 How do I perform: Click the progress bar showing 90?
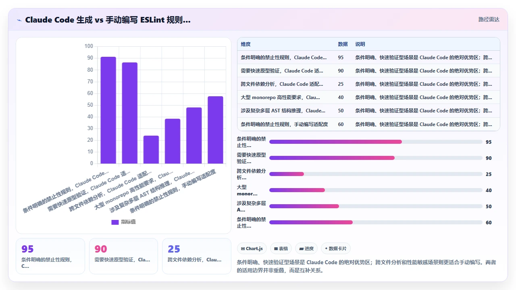(376, 158)
